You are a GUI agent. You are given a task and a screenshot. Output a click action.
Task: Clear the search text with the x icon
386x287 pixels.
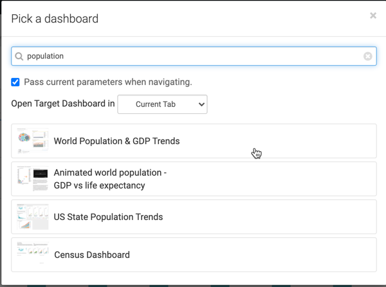tap(367, 57)
